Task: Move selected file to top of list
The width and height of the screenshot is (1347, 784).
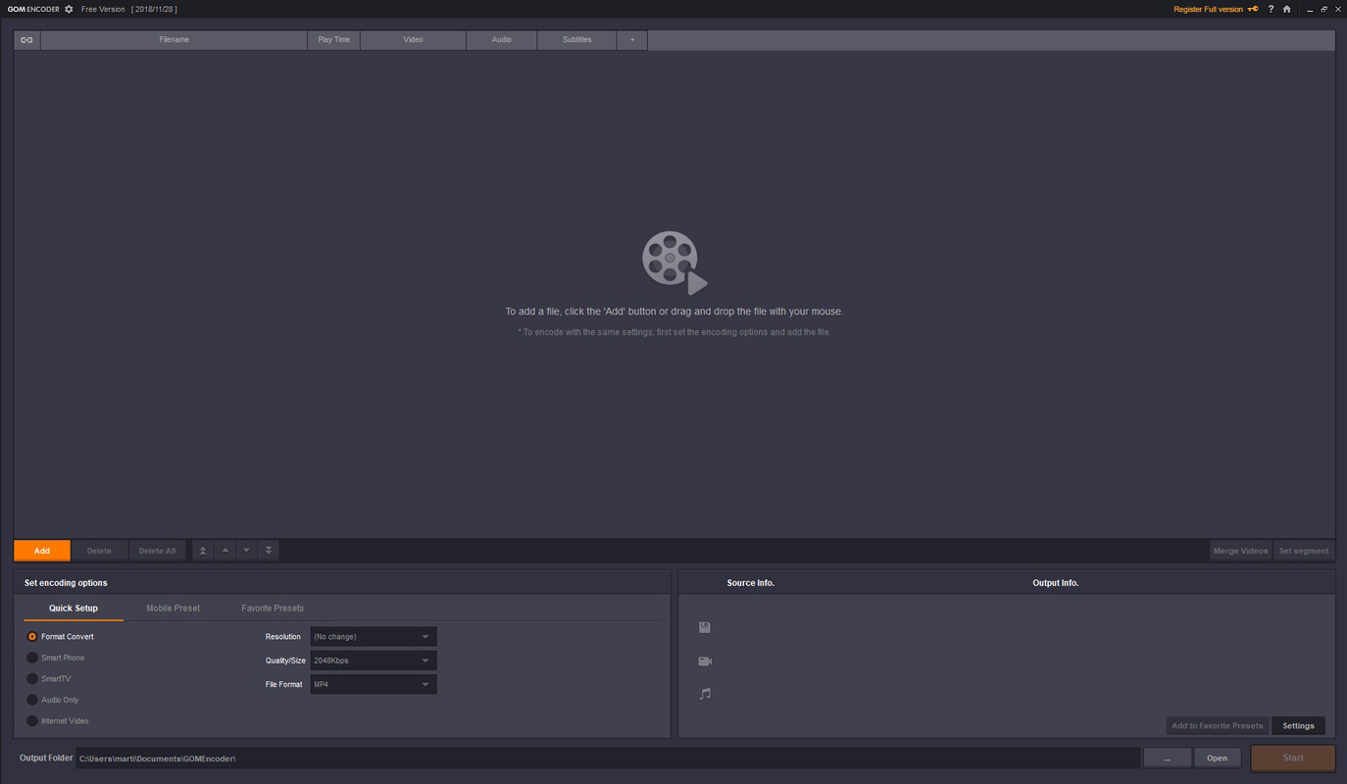Action: coord(202,550)
